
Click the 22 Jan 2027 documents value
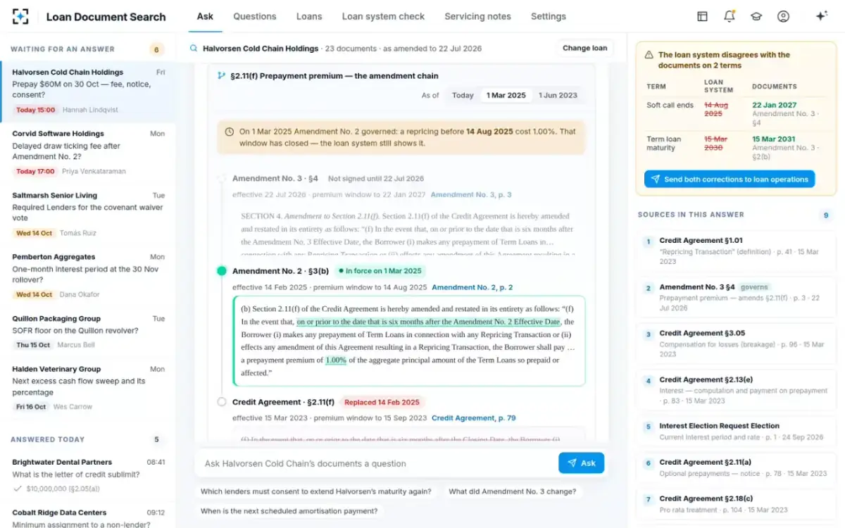click(774, 105)
